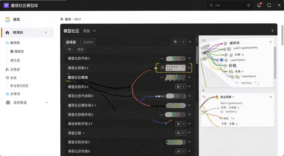The image size is (284, 156).
Task: Expand the chevron of the row ending 44
Action: [x=189, y=87]
